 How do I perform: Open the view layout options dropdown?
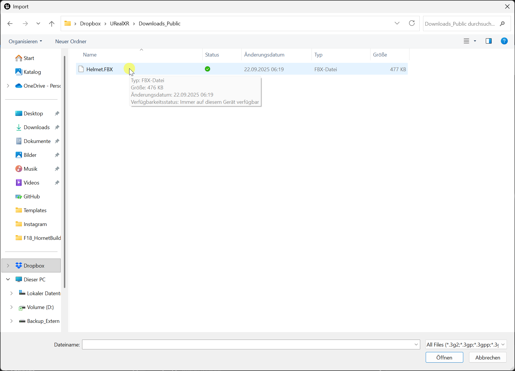pyautogui.click(x=475, y=41)
